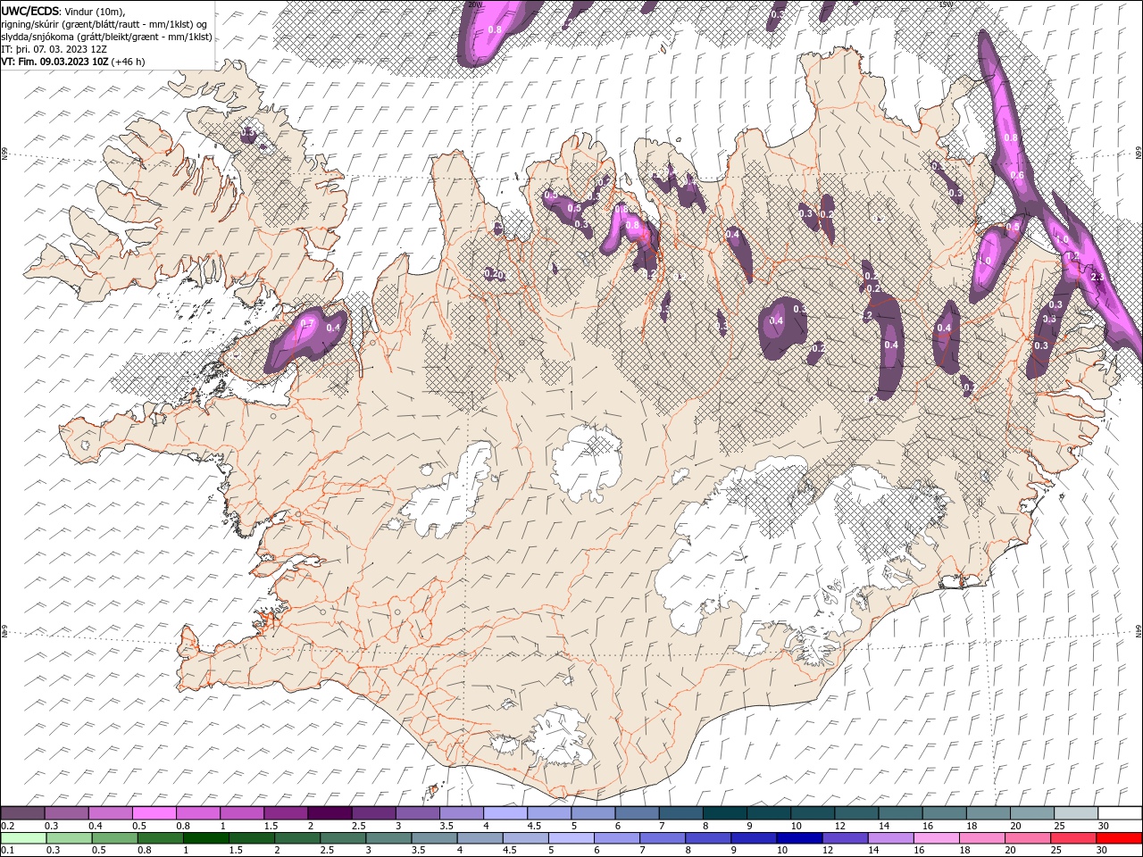Image resolution: width=1143 pixels, height=857 pixels.
Task: Click the rose pink 20 rain swatch
Action: click(1026, 838)
